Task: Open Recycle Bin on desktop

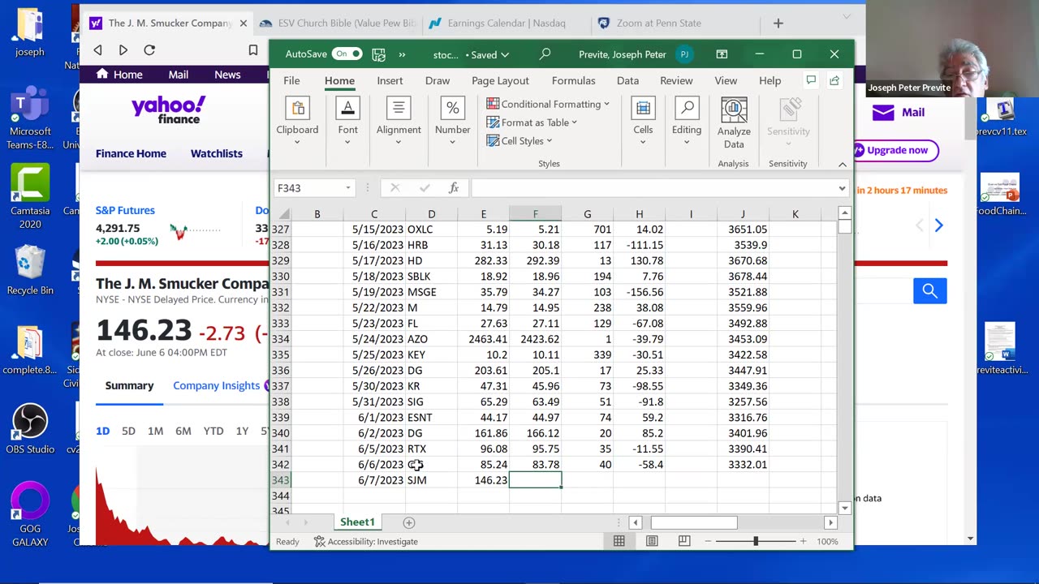Action: (30, 271)
